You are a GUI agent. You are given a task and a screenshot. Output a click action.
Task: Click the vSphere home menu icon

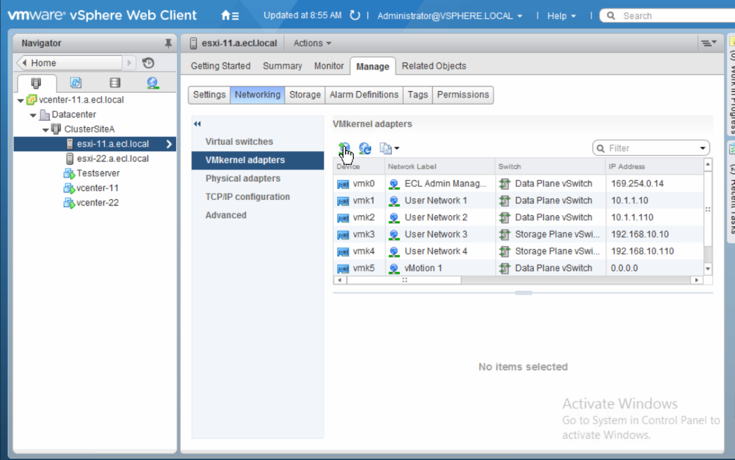click(229, 16)
